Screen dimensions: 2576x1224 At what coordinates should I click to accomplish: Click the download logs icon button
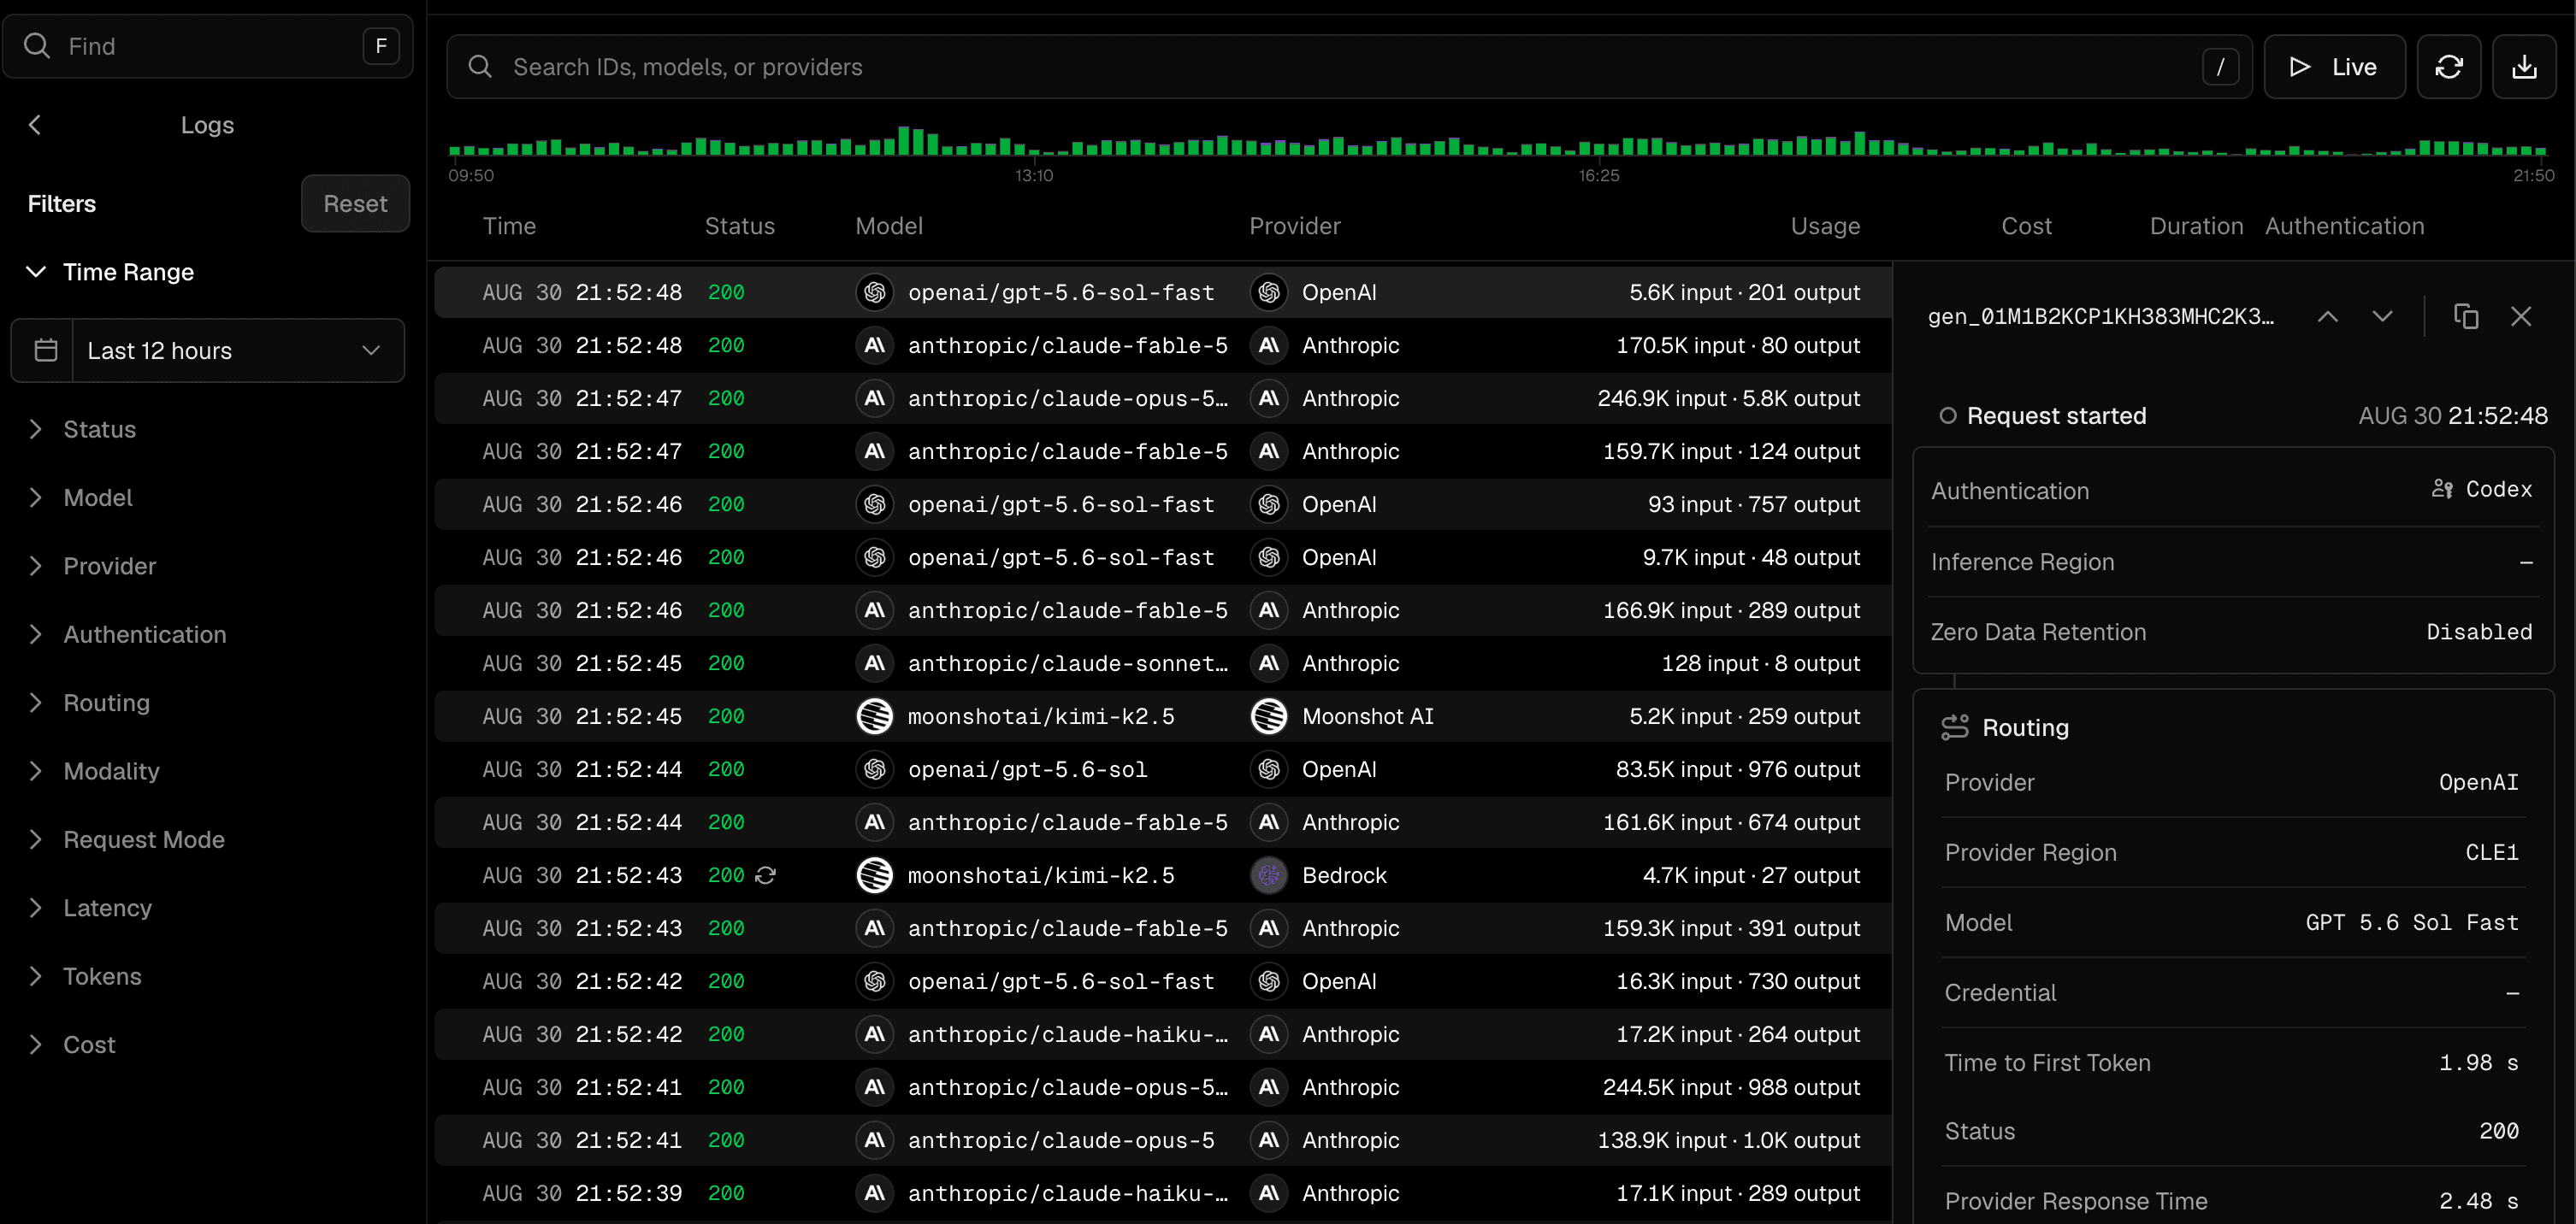(2524, 67)
